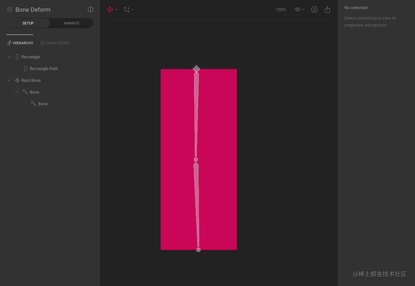
Task: Click the bone tip circle at bottom
Action: coord(198,250)
